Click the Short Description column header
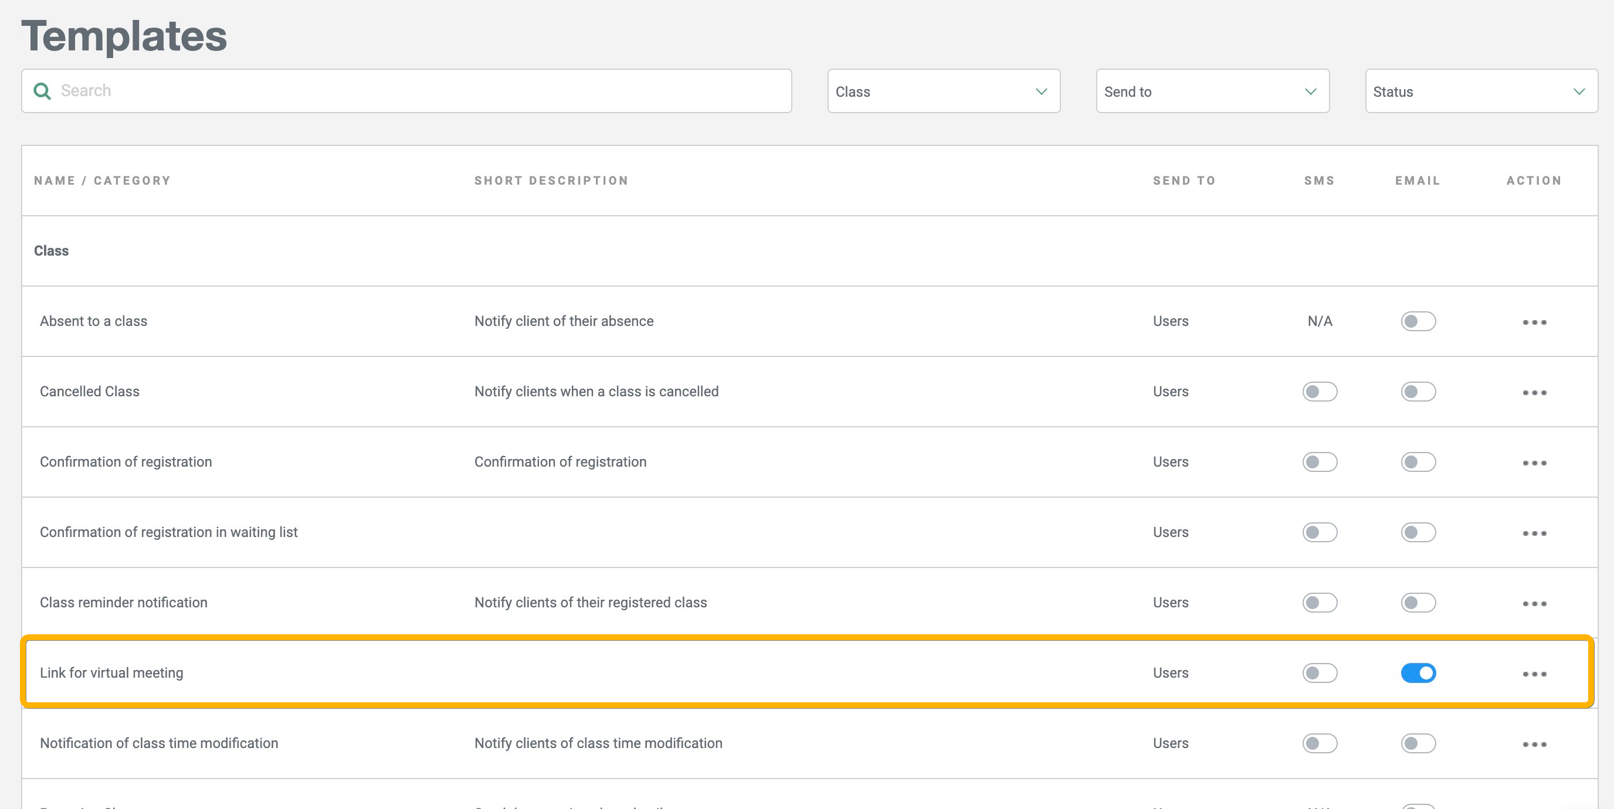Screen dimensions: 1614x809 coord(551,181)
